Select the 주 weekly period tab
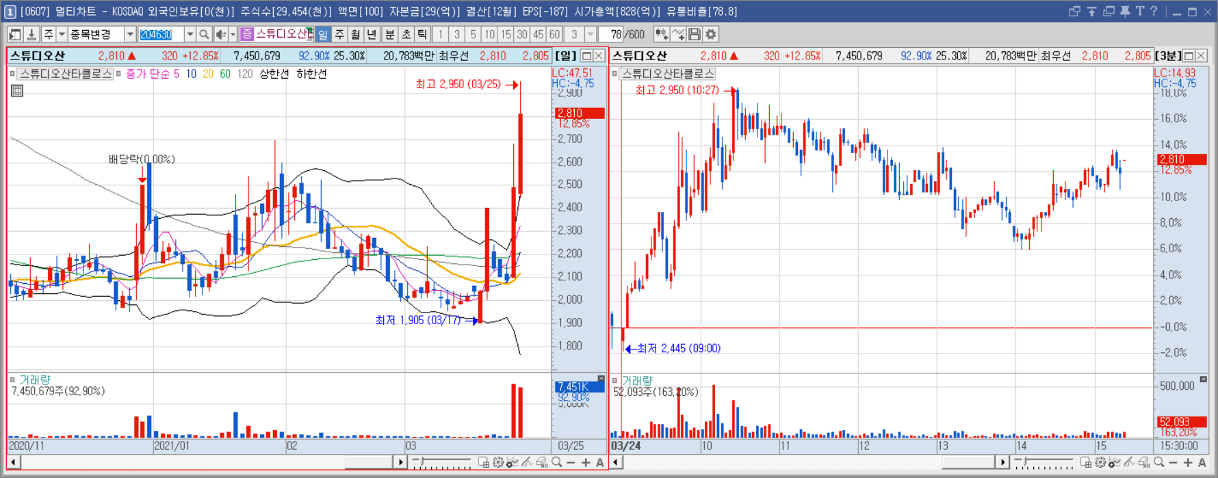 tap(339, 34)
